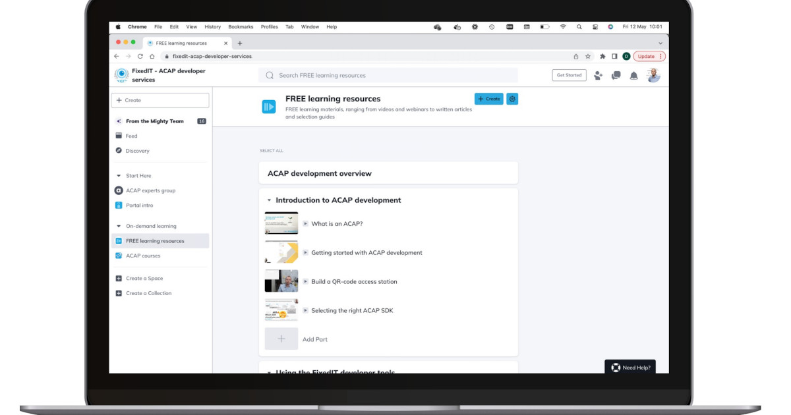Viewport: 791px width, 415px height.
Task: Open notifications bell
Action: (633, 76)
